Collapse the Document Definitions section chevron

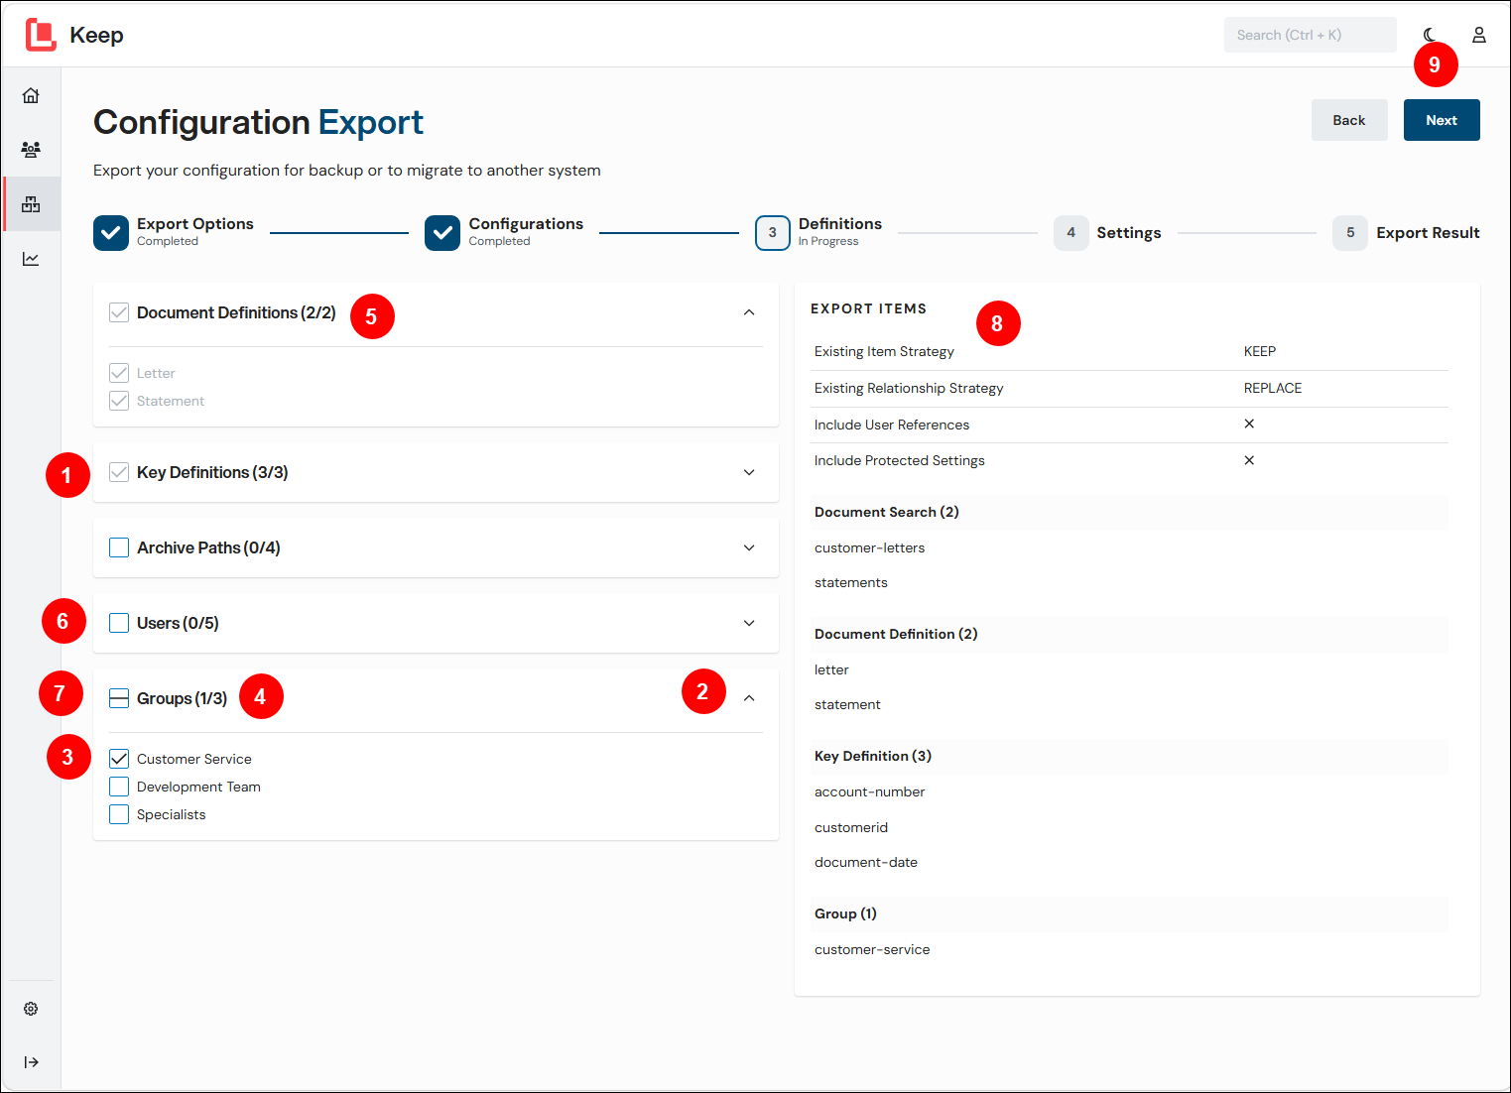749,312
